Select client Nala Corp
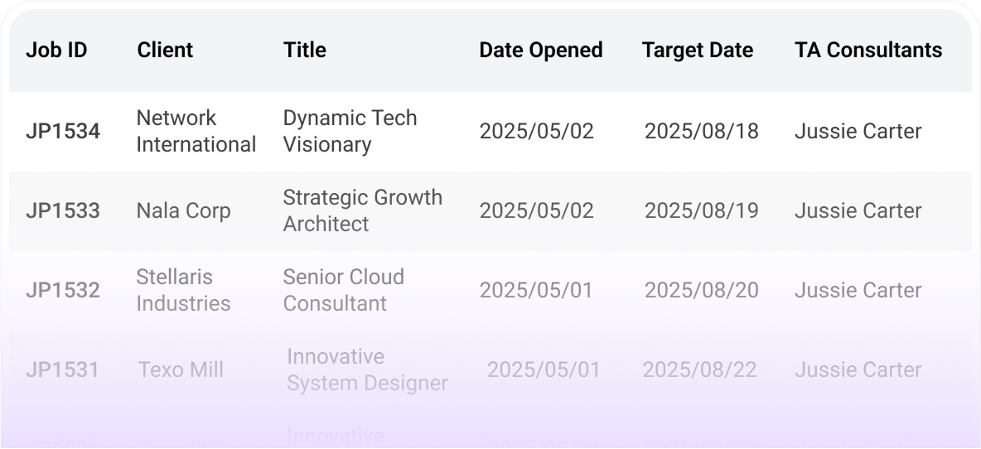This screenshot has height=449, width=981. tap(183, 210)
